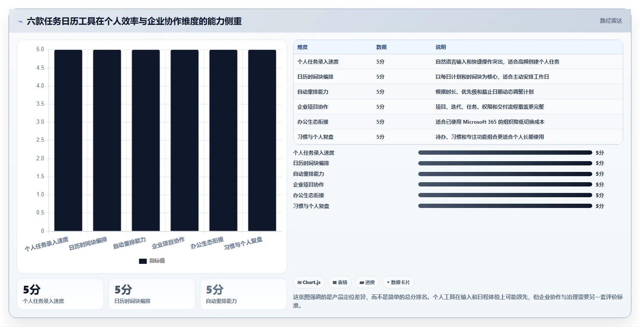Click the summary paragraph 这张图强调的是产品定位差异
This screenshot has height=327, width=640.
458,302
